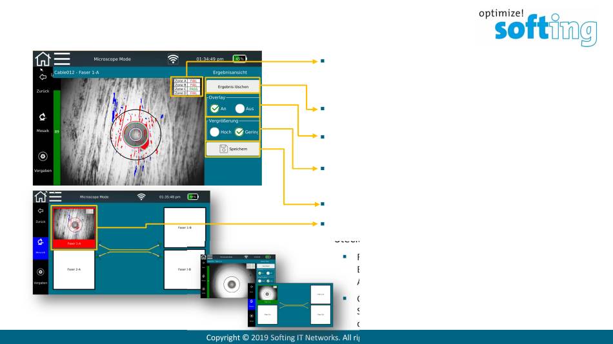Screen dimensions: 613x344
Task: Select the red Faser 1-A label bar
Action: (x=74, y=244)
